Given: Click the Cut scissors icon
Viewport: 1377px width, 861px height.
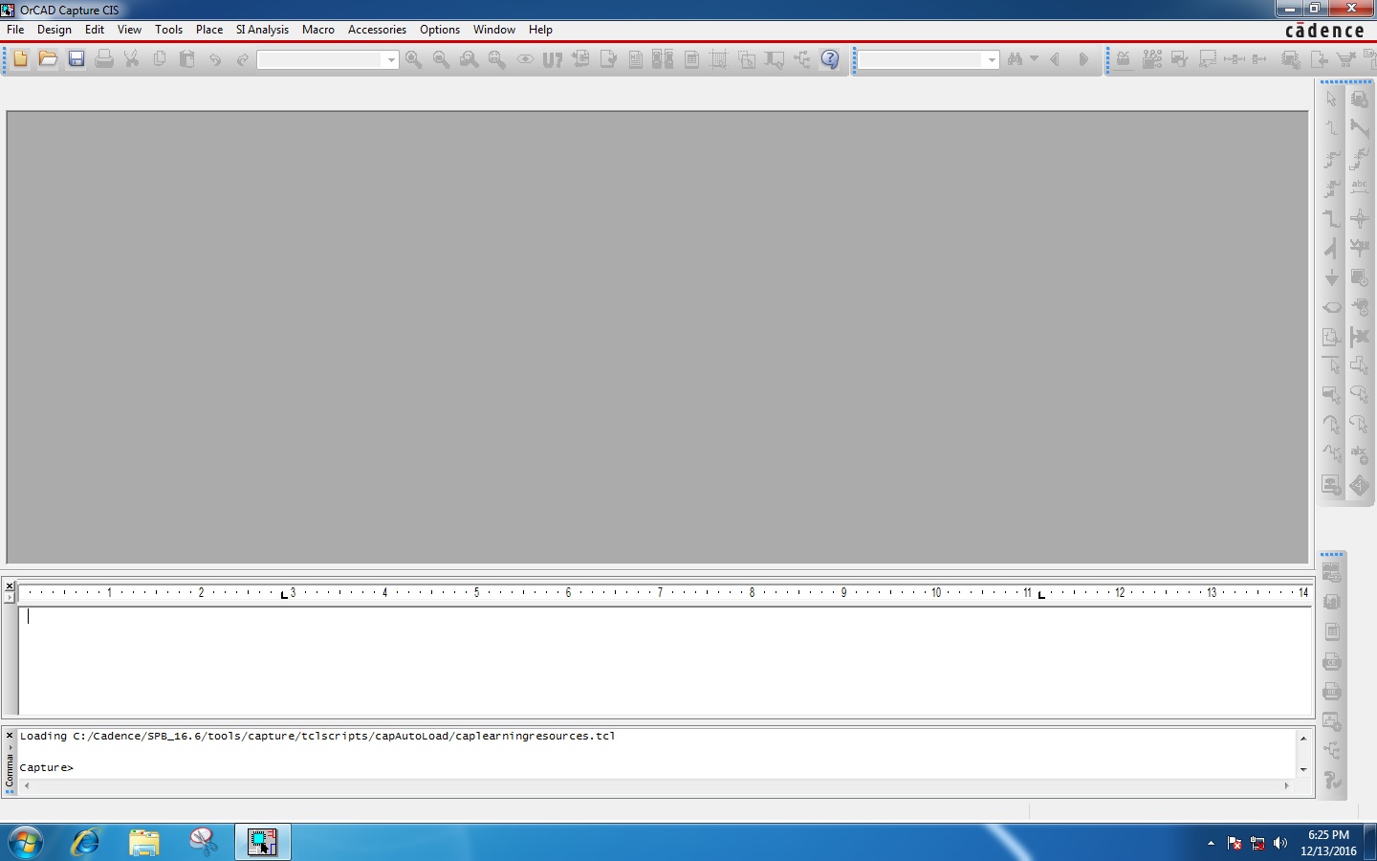Looking at the screenshot, I should pos(132,59).
